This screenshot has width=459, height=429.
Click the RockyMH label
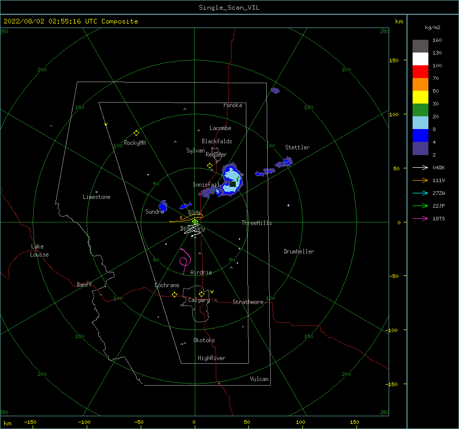(x=135, y=143)
